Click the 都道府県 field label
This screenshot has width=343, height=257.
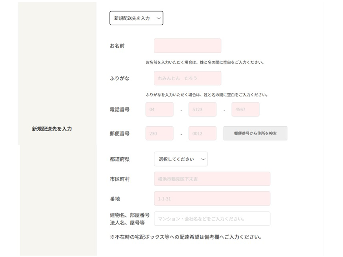tap(119, 159)
